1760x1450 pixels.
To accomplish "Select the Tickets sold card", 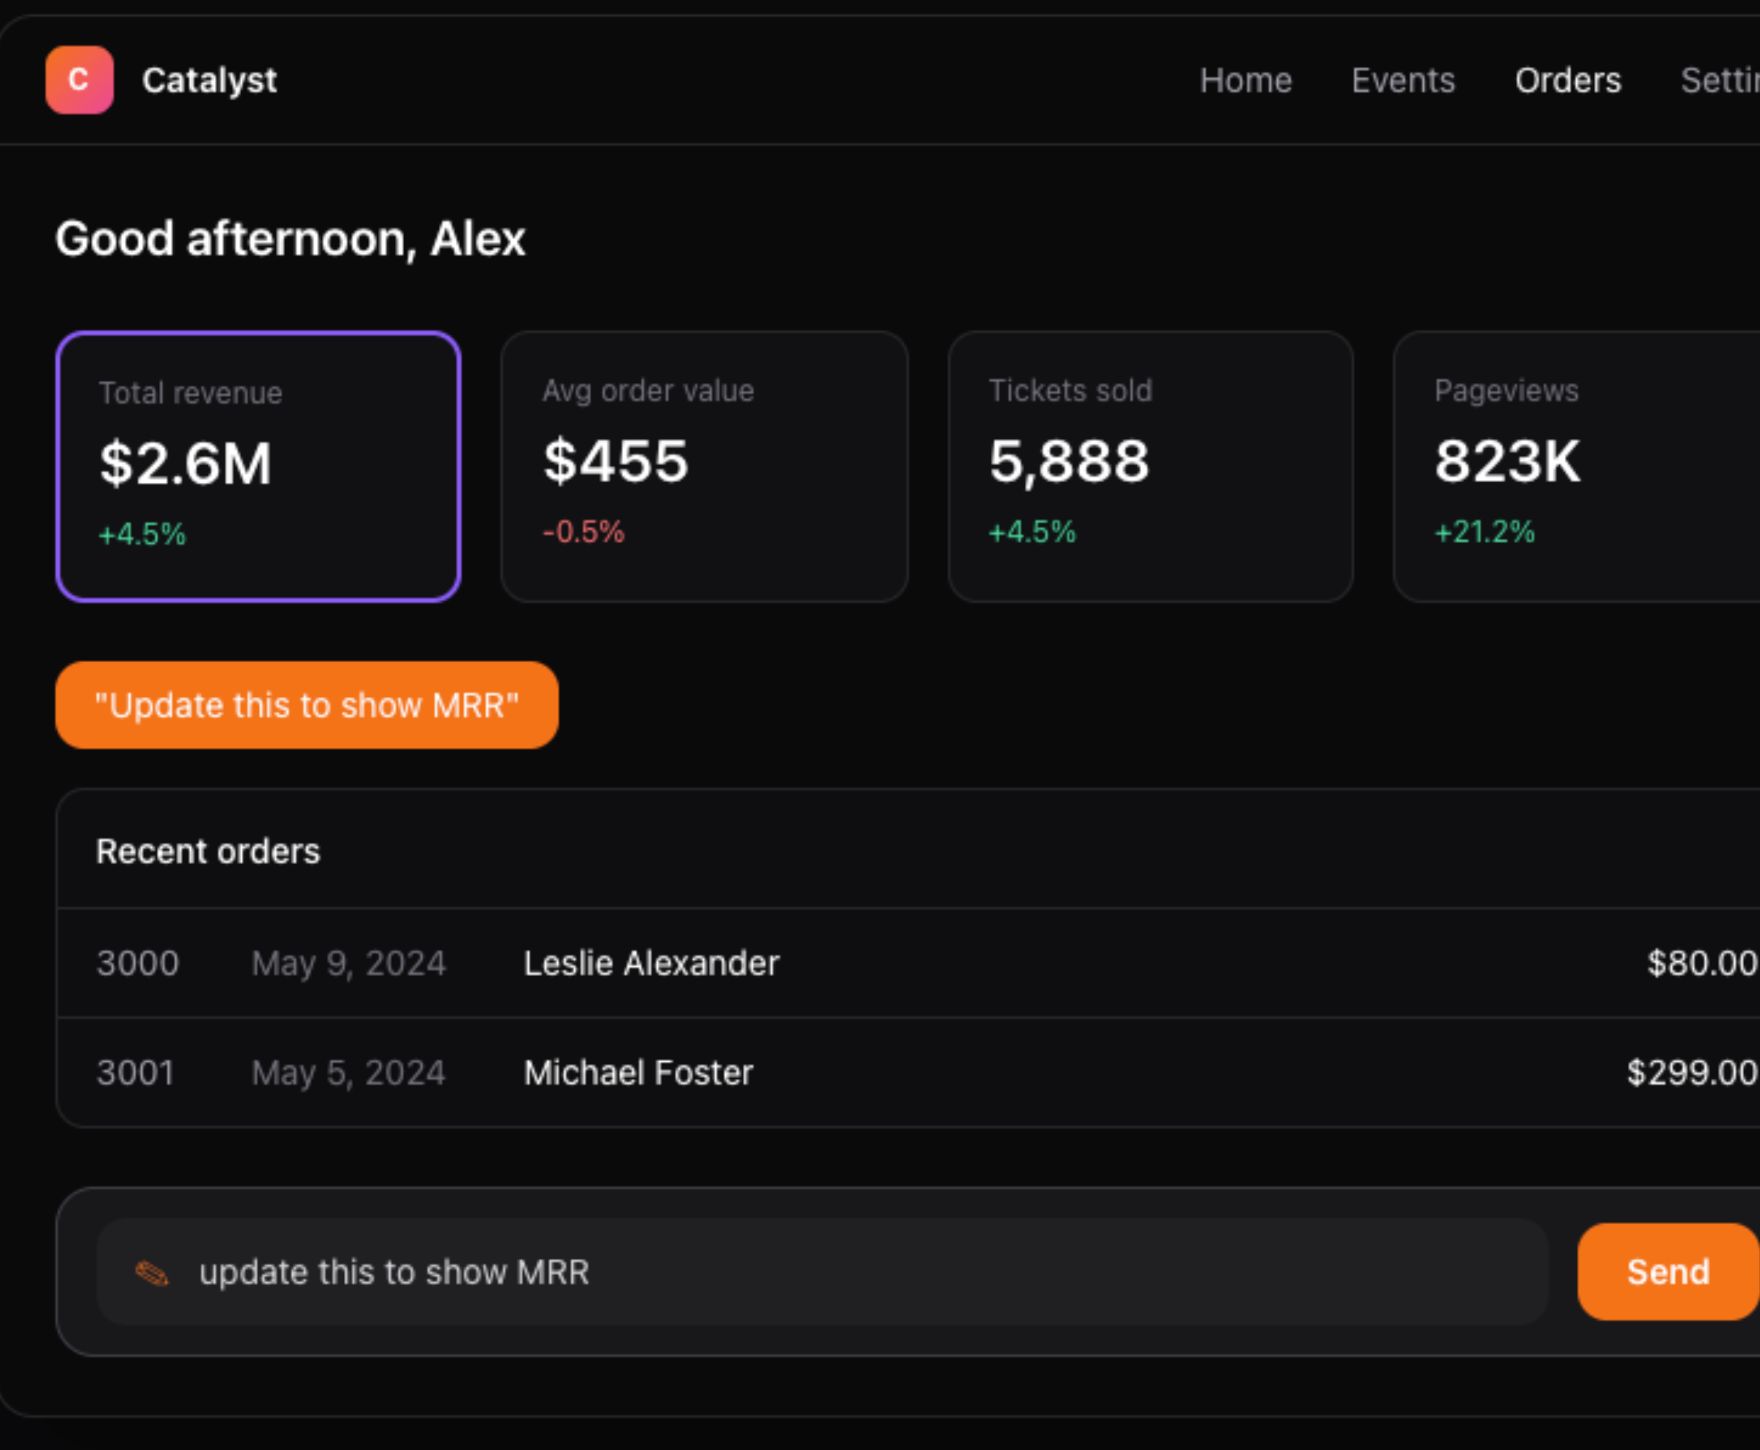I will coord(1150,466).
